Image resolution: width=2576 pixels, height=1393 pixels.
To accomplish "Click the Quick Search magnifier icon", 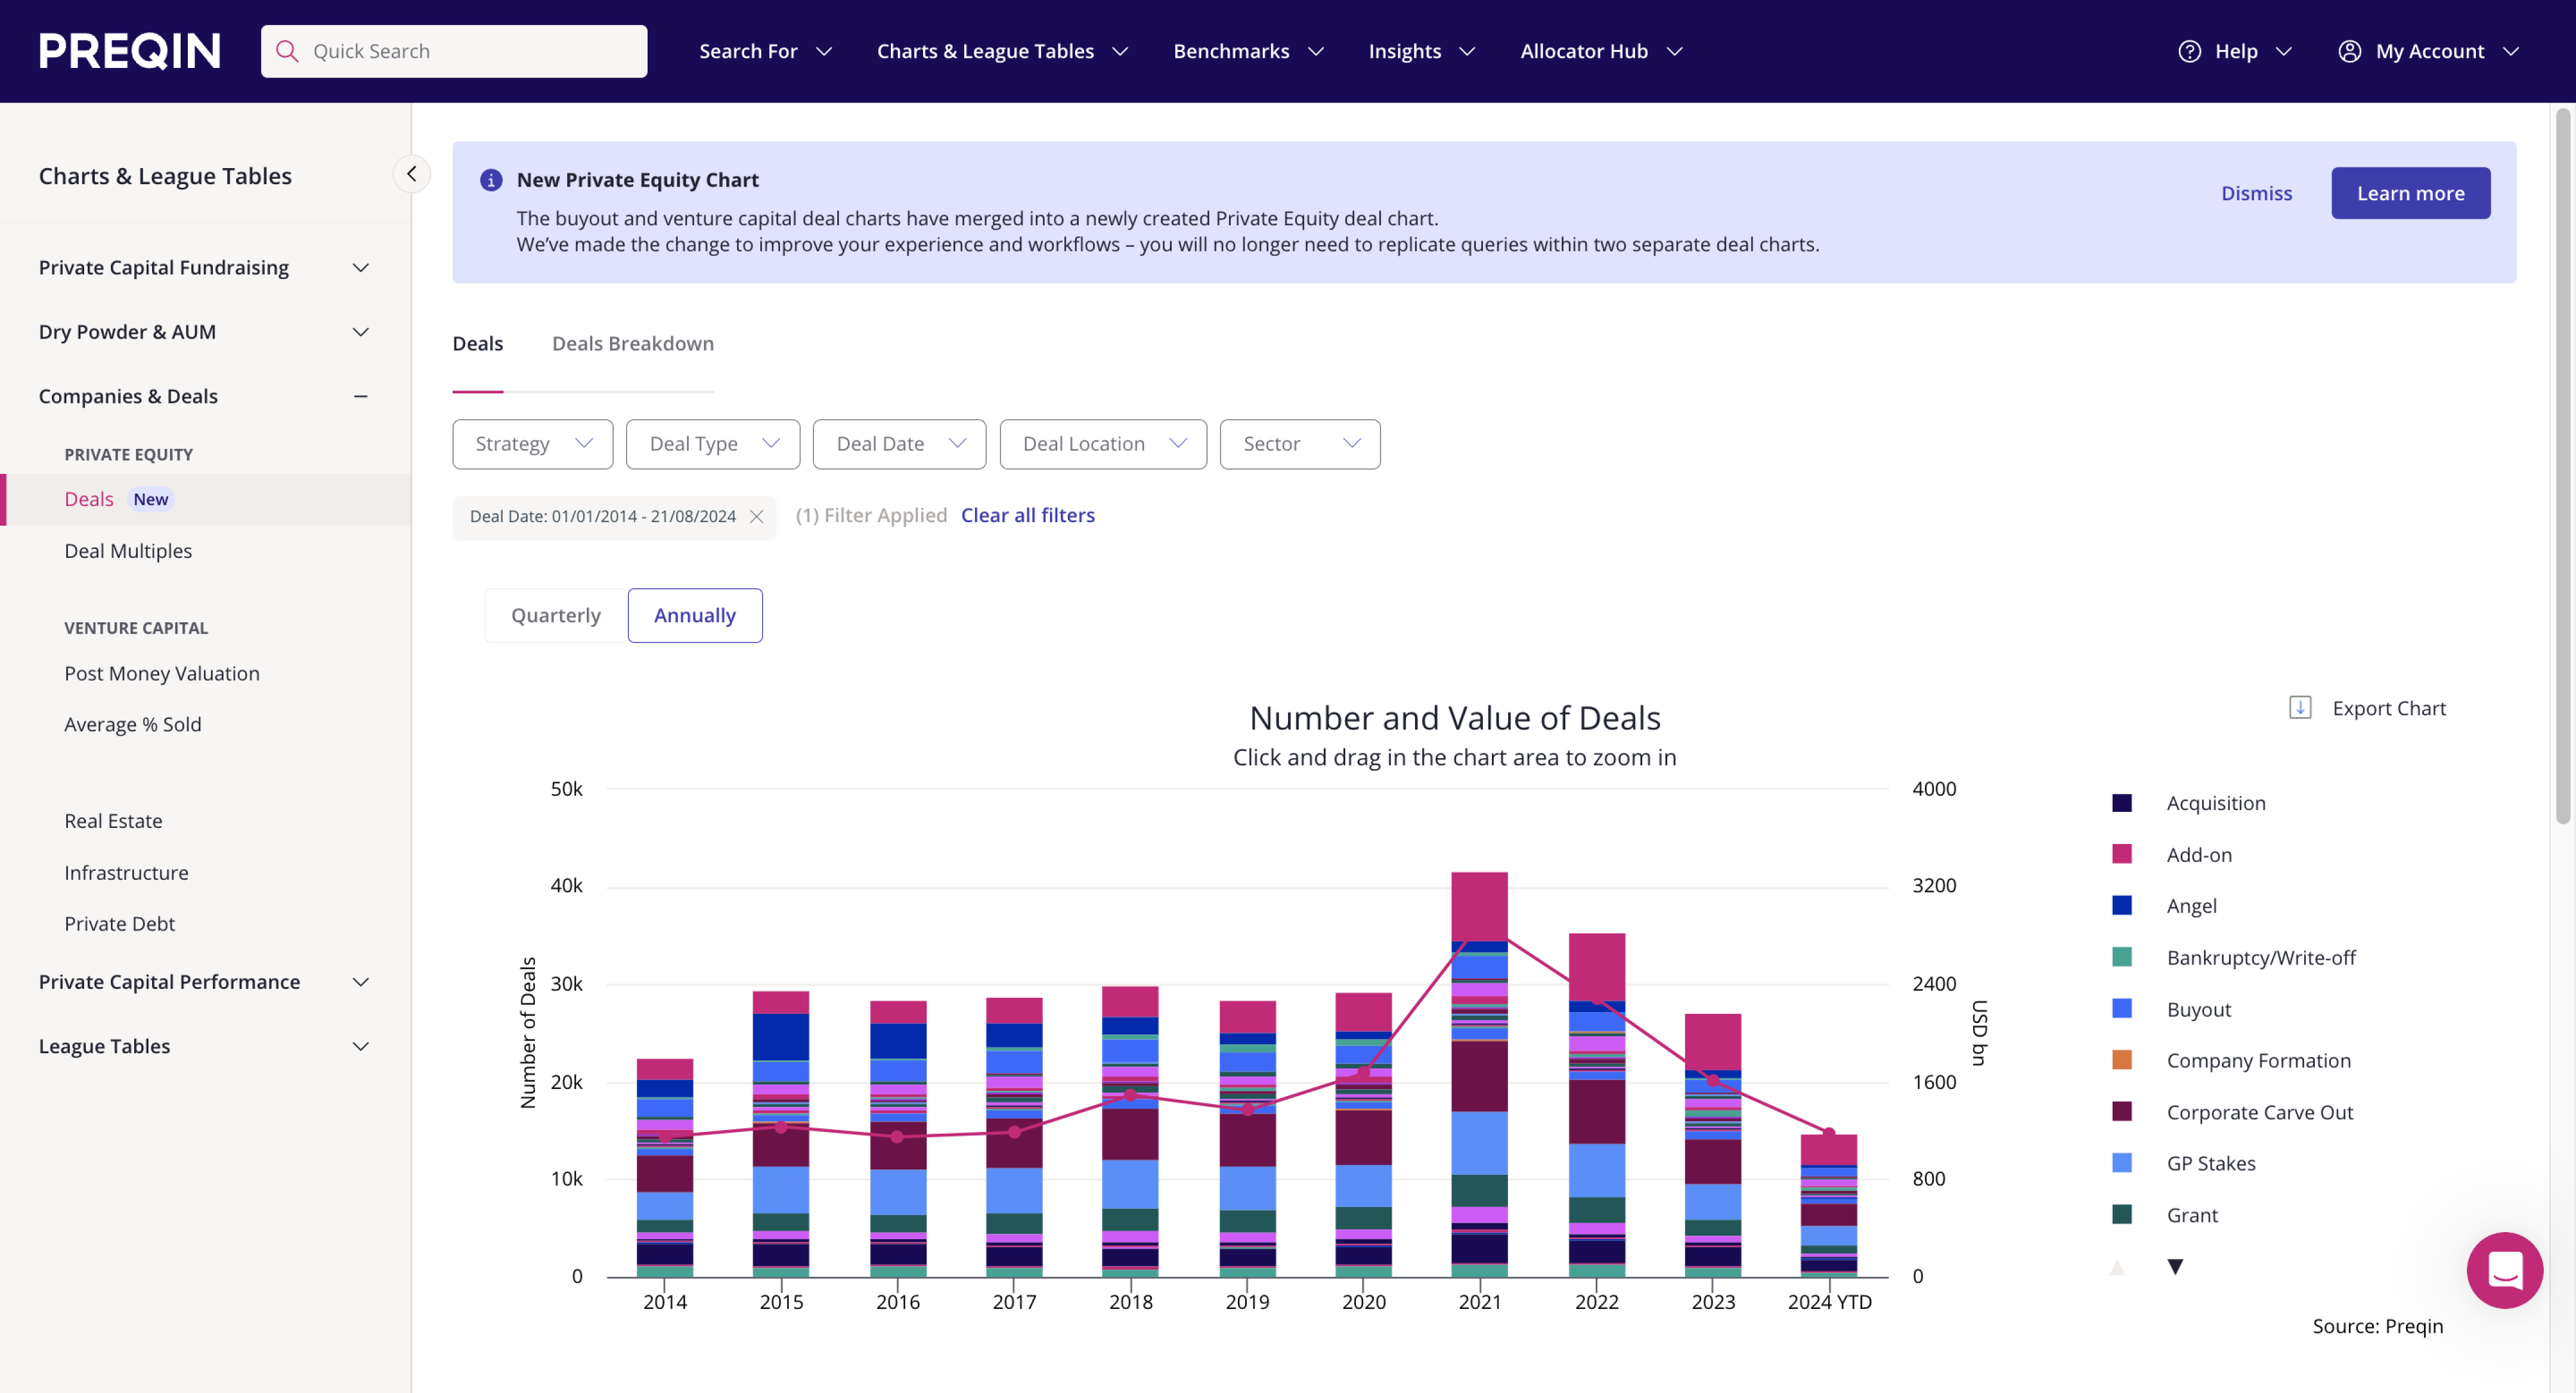I will click(x=287, y=51).
